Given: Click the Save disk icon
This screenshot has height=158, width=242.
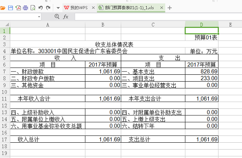Looking at the screenshot, I should pyautogui.click(x=10, y=8).
